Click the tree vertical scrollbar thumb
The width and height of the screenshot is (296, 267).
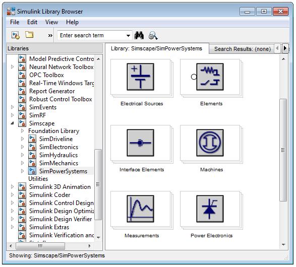(x=98, y=184)
